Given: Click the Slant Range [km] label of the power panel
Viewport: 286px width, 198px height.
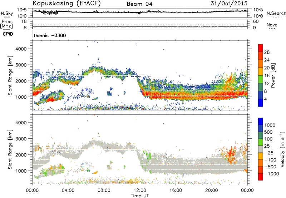Looking at the screenshot, I should click(x=10, y=75).
